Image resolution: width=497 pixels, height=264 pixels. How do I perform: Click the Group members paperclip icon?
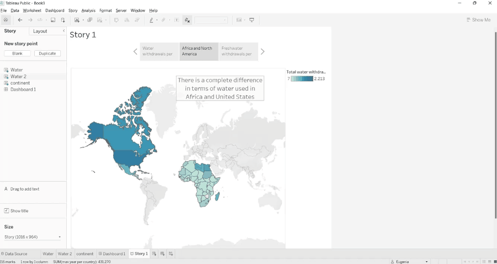pyautogui.click(x=163, y=20)
